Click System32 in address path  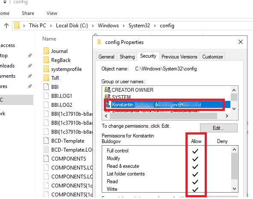pos(139,26)
